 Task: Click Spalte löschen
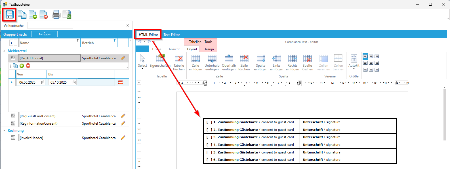click(x=307, y=62)
